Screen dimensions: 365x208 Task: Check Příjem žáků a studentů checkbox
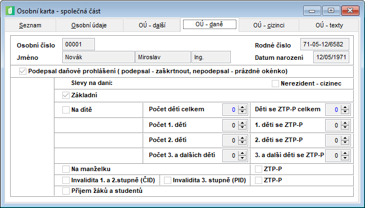[66, 191]
